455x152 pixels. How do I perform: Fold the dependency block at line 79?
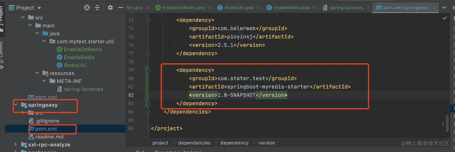click(x=148, y=70)
